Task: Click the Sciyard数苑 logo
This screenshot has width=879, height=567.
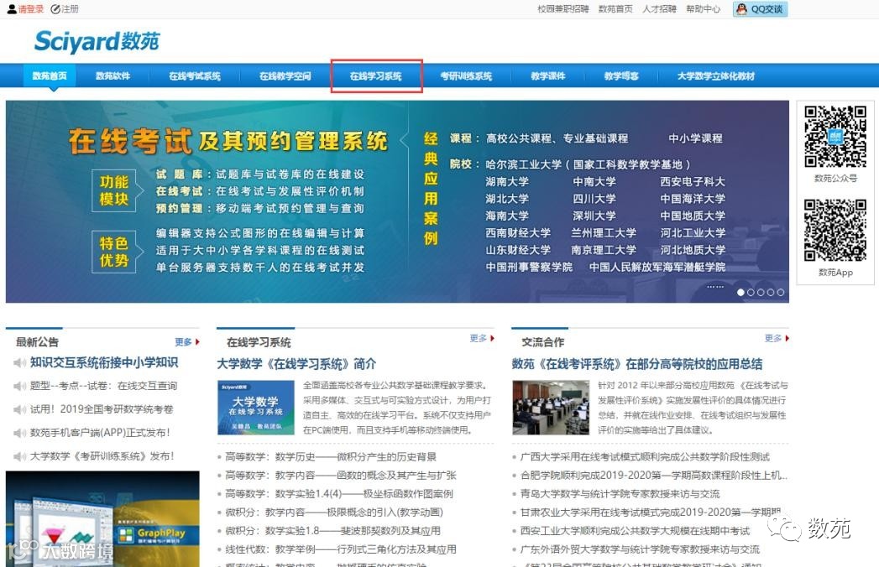Action: point(97,41)
